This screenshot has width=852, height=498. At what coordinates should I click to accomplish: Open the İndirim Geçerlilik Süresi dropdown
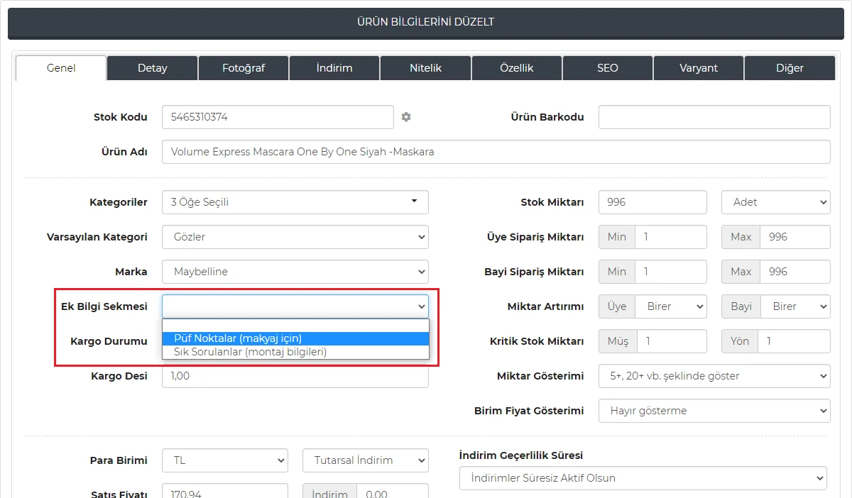[x=643, y=478]
